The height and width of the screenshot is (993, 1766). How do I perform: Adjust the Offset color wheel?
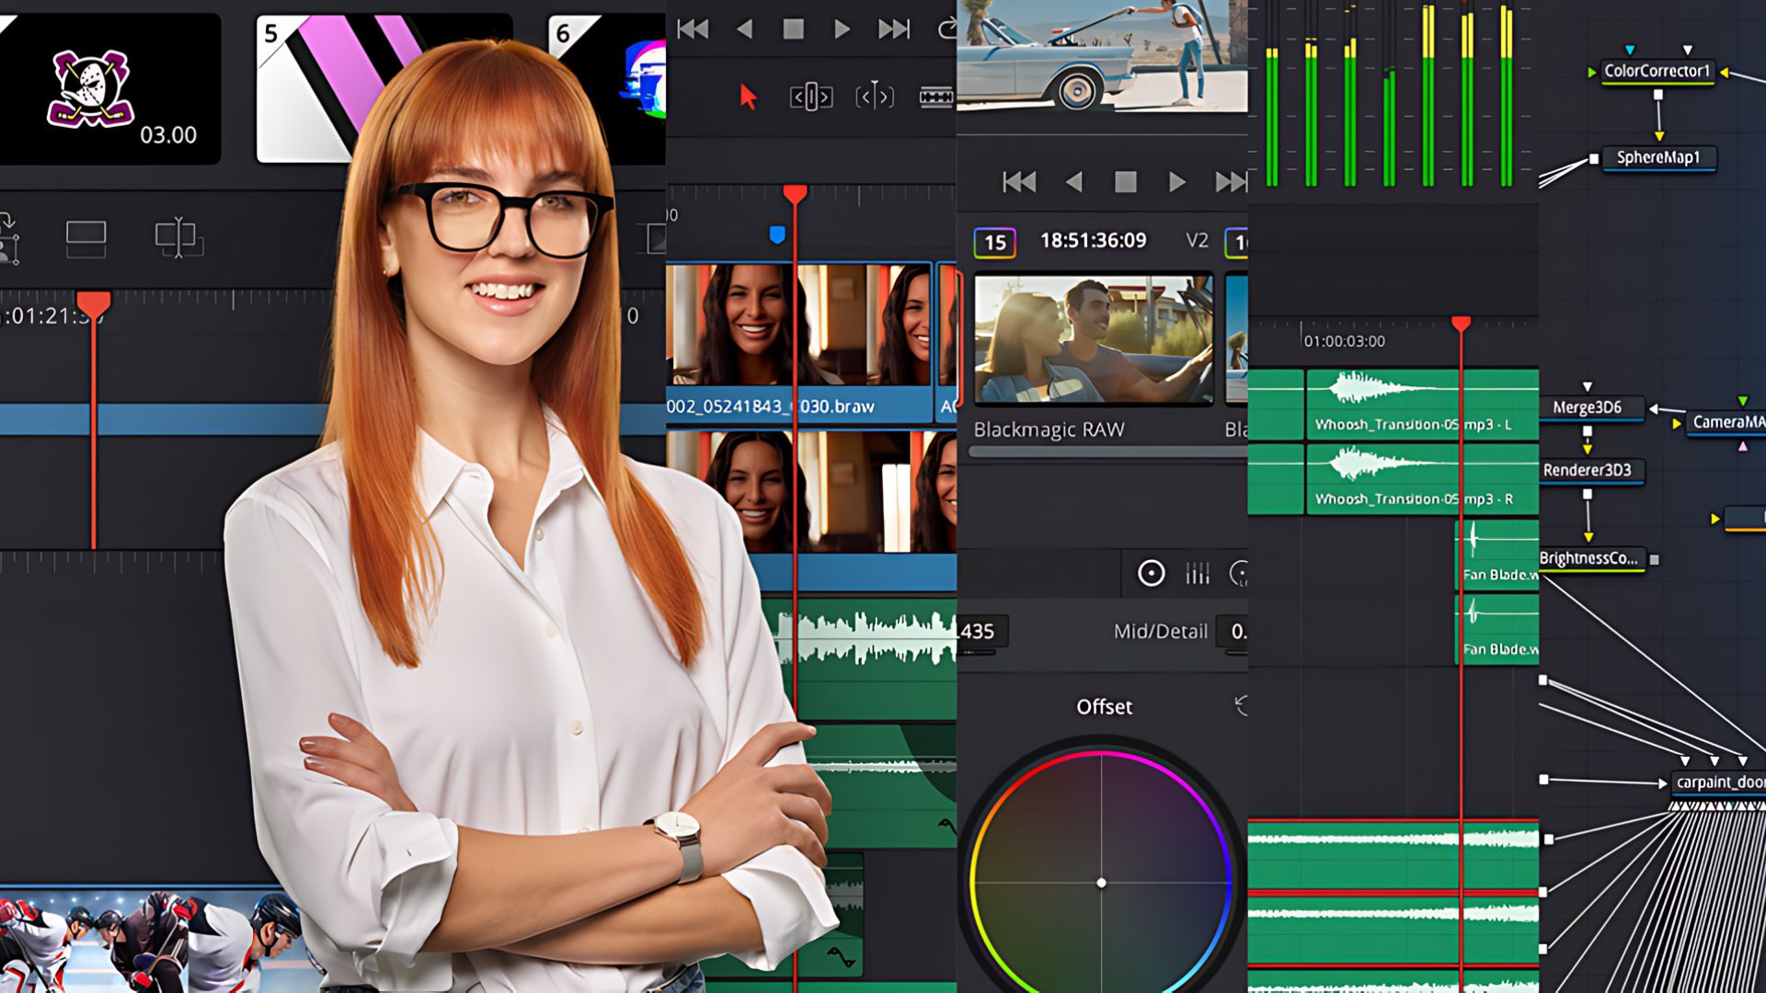coord(1102,883)
